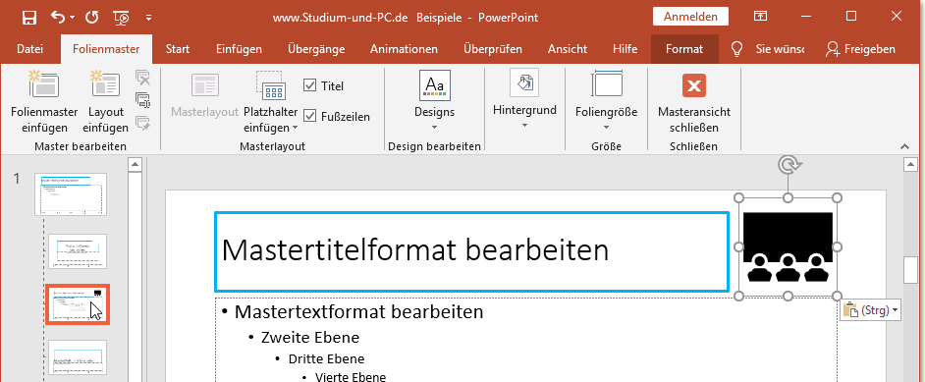The width and height of the screenshot is (925, 382).
Task: Click Folienmaster einfügen icon
Action: (45, 83)
